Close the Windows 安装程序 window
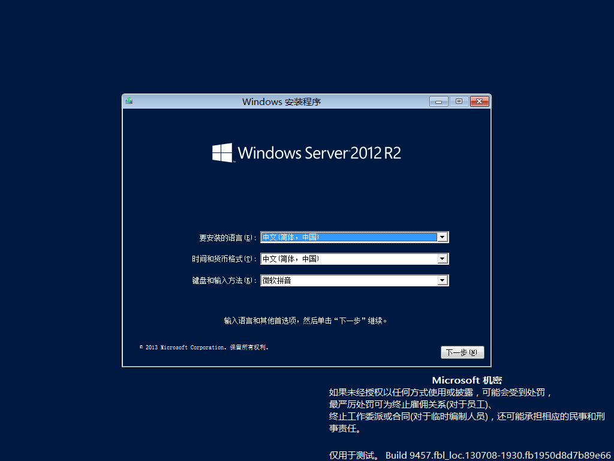This screenshot has width=614, height=461. (x=479, y=101)
